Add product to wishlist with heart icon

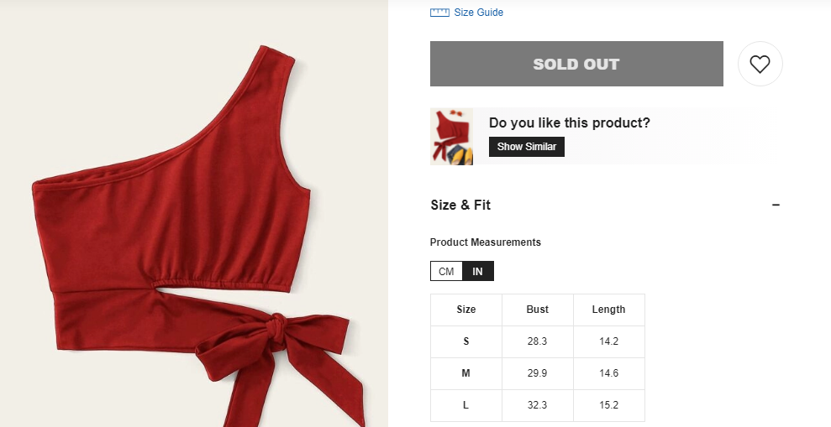coord(760,64)
